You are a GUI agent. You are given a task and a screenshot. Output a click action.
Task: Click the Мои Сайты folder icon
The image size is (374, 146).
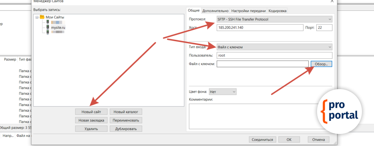coord(42,17)
